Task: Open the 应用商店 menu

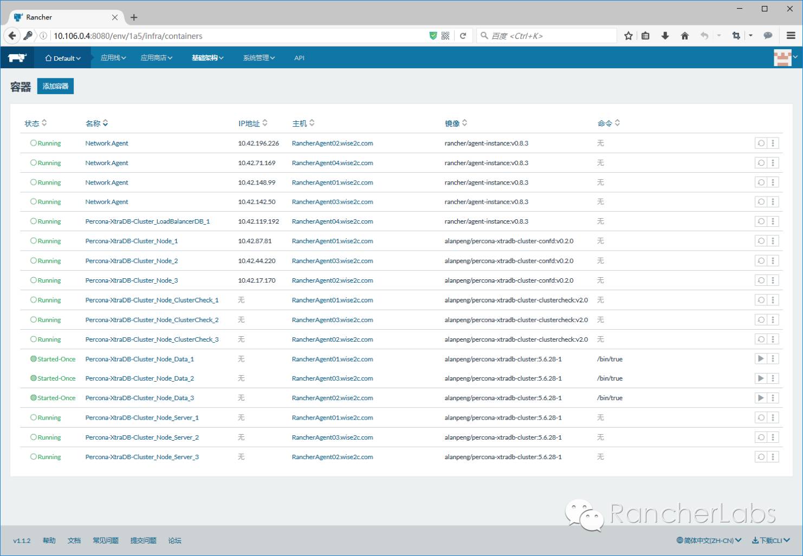Action: (x=157, y=58)
